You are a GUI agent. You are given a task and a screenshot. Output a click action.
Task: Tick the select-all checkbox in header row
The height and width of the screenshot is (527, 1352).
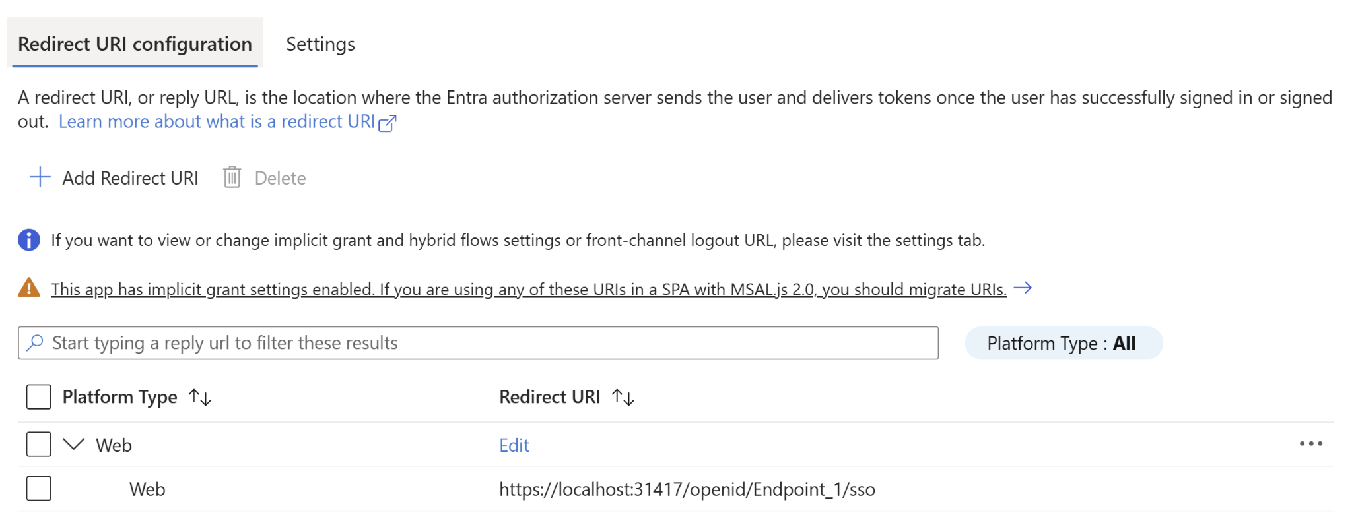[x=39, y=397]
